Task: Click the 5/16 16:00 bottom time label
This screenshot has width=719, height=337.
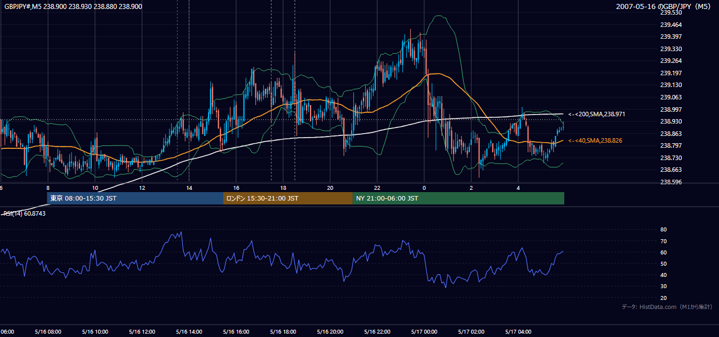Action: coord(236,332)
